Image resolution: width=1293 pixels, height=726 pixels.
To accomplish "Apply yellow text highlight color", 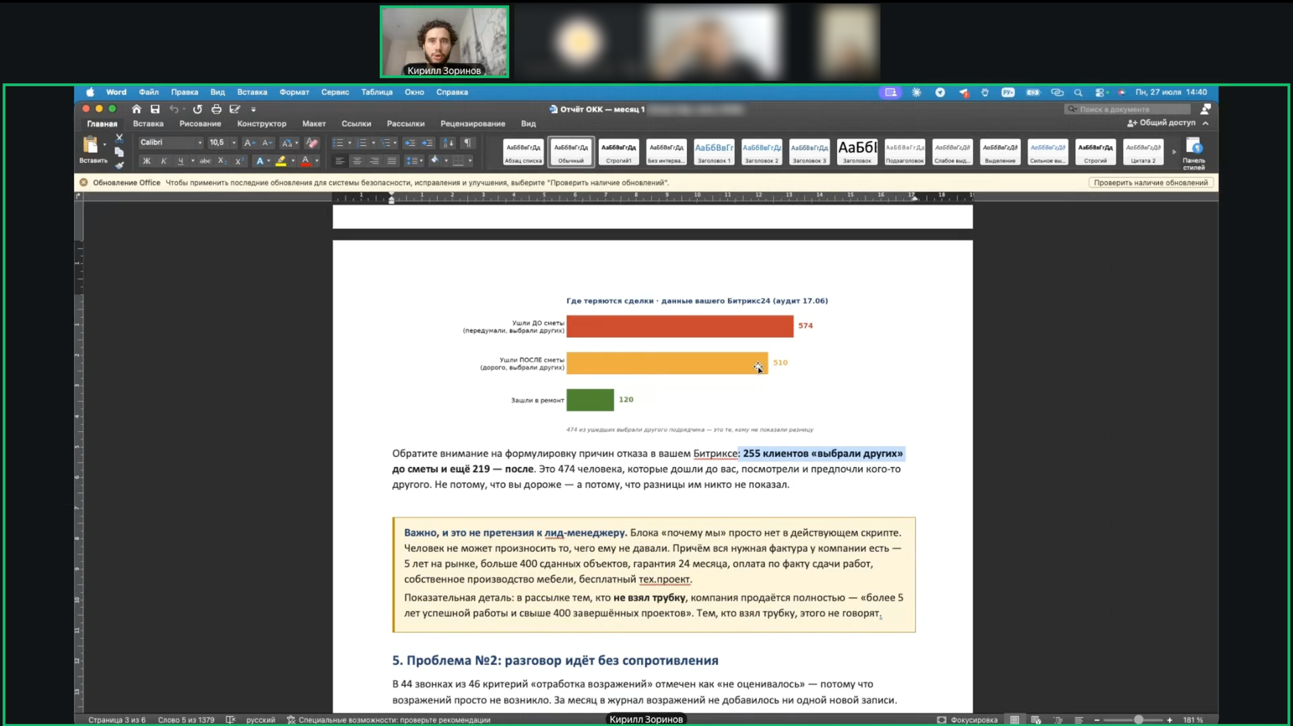I will click(x=281, y=161).
